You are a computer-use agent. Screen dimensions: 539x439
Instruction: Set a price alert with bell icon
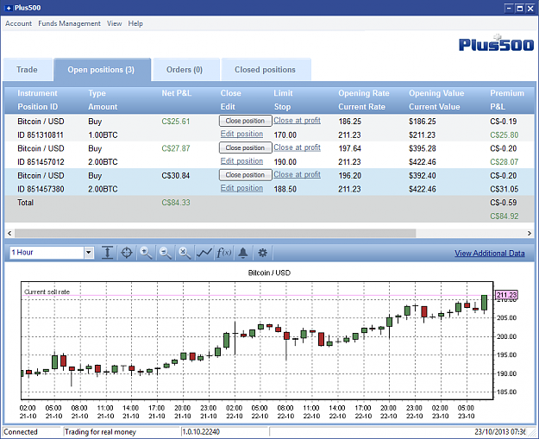(243, 253)
